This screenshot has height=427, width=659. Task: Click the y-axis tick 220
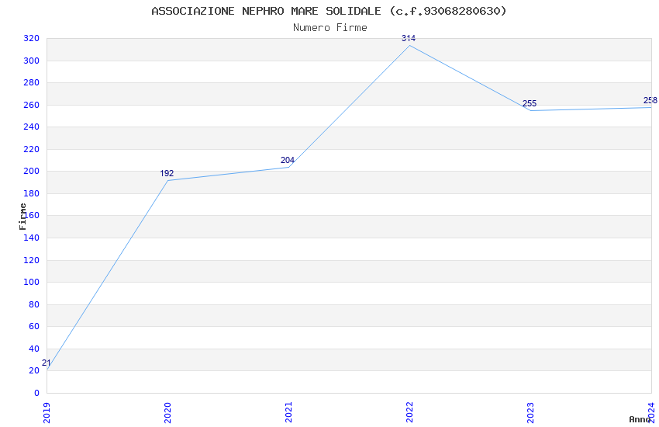(32, 149)
